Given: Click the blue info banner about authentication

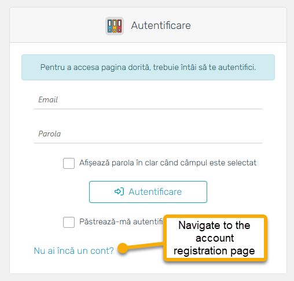Looking at the screenshot, I should [148, 67].
